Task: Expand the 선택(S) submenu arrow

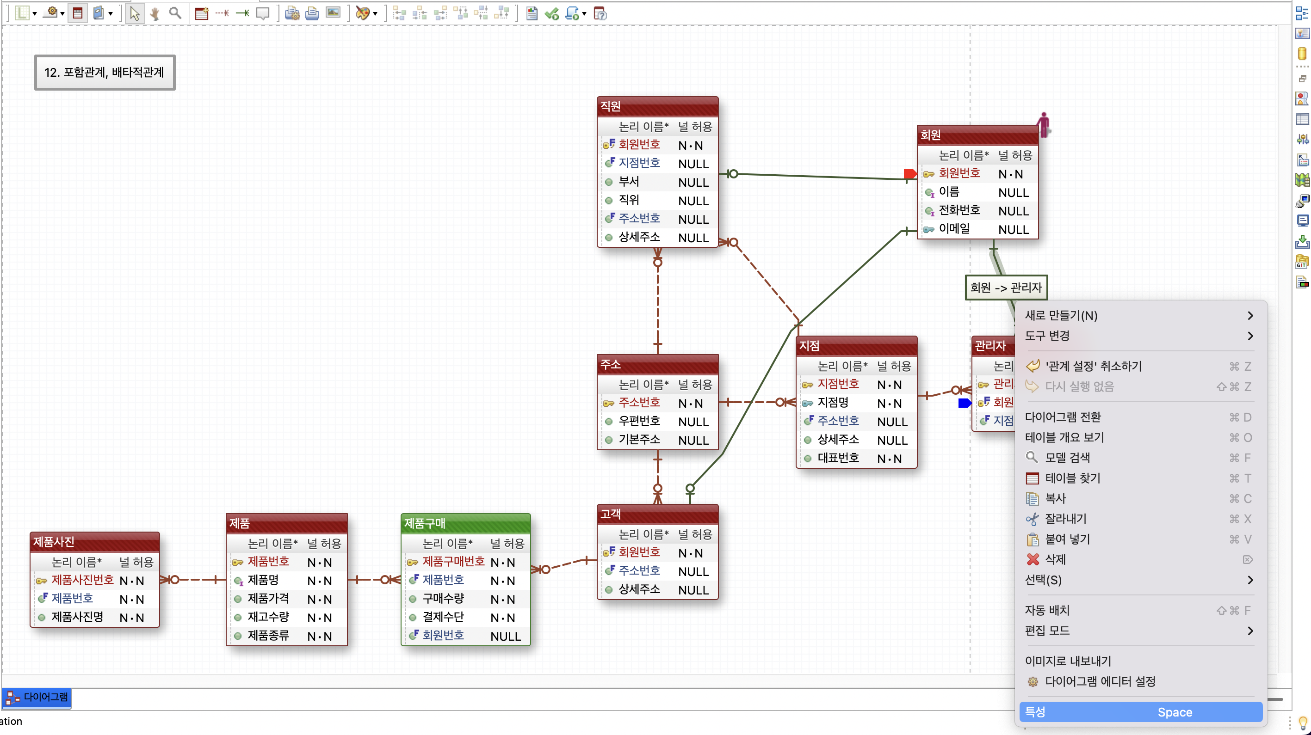Action: (x=1250, y=580)
